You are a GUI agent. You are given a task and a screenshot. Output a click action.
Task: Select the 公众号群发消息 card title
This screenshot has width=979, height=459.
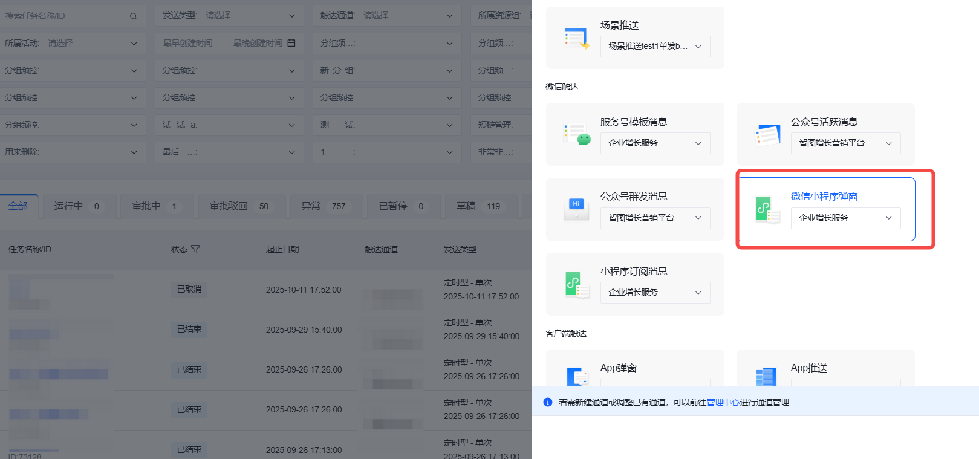pyautogui.click(x=634, y=196)
